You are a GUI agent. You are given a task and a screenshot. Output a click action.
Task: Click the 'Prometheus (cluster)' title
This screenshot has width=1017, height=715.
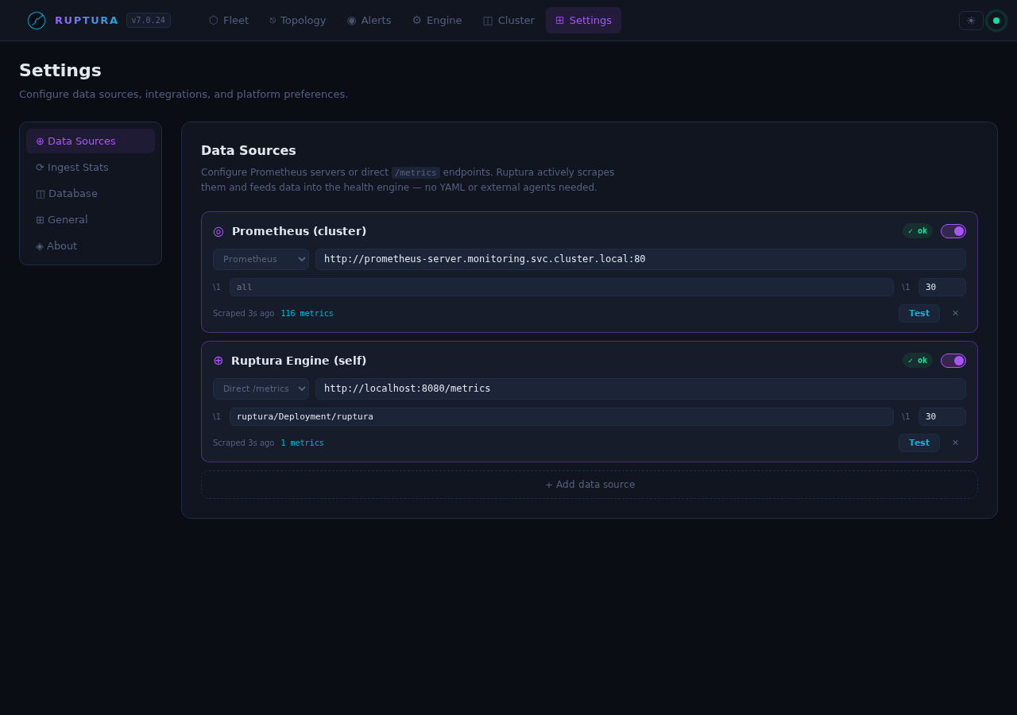(x=300, y=231)
